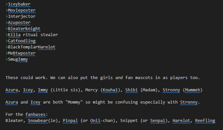Click the underlined Harelot in BlackTemplarHarelot
The height and width of the screenshot is (130, 223).
(47, 47)
